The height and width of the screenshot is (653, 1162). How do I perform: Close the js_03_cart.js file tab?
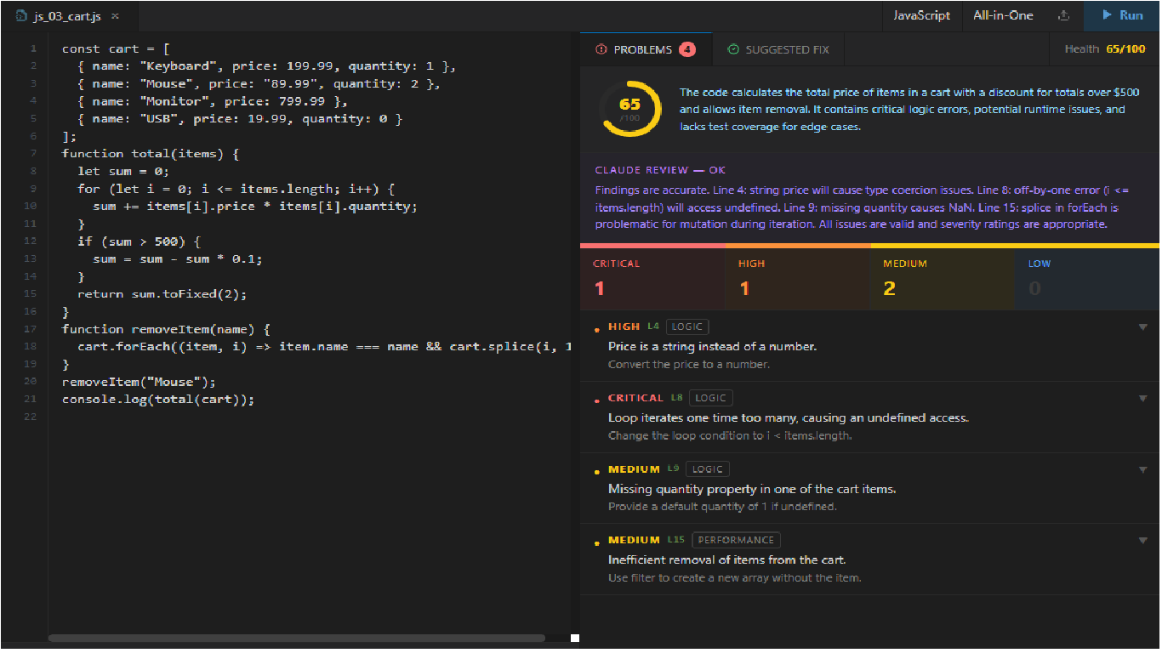click(x=115, y=16)
